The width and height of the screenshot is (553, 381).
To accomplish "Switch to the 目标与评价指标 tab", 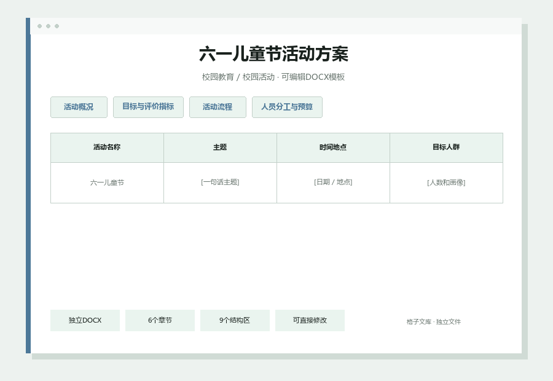I will 148,107.
